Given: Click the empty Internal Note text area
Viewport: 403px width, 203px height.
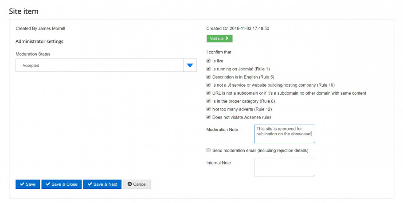Looking at the screenshot, I should pyautogui.click(x=285, y=167).
